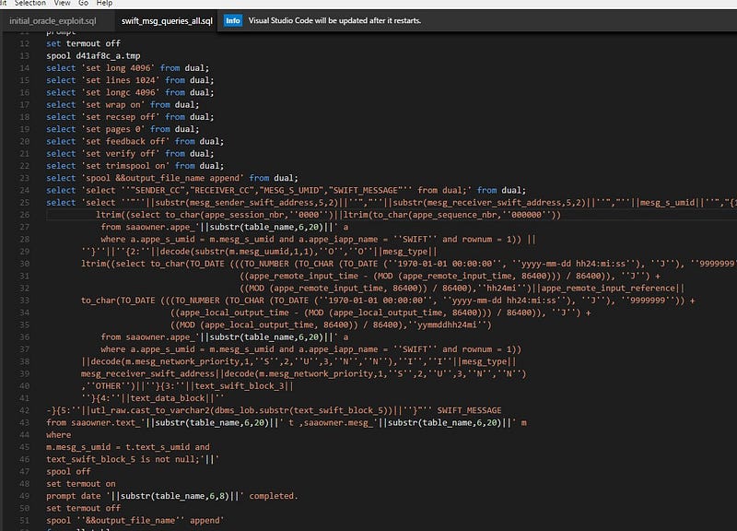Click "saaowner.mesg_" on line 43
This screenshot has height=531, width=737.
tap(338, 422)
